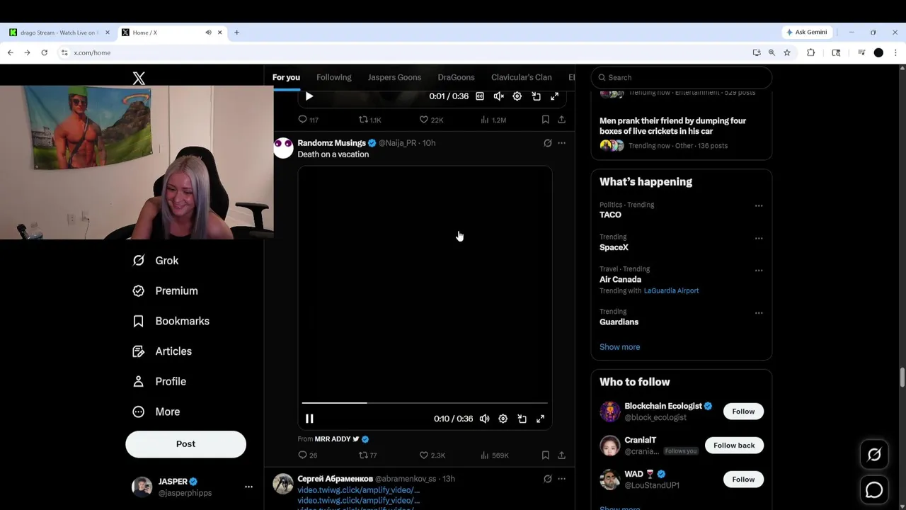Open the Messages floating button
The image size is (906, 510).
click(x=874, y=489)
